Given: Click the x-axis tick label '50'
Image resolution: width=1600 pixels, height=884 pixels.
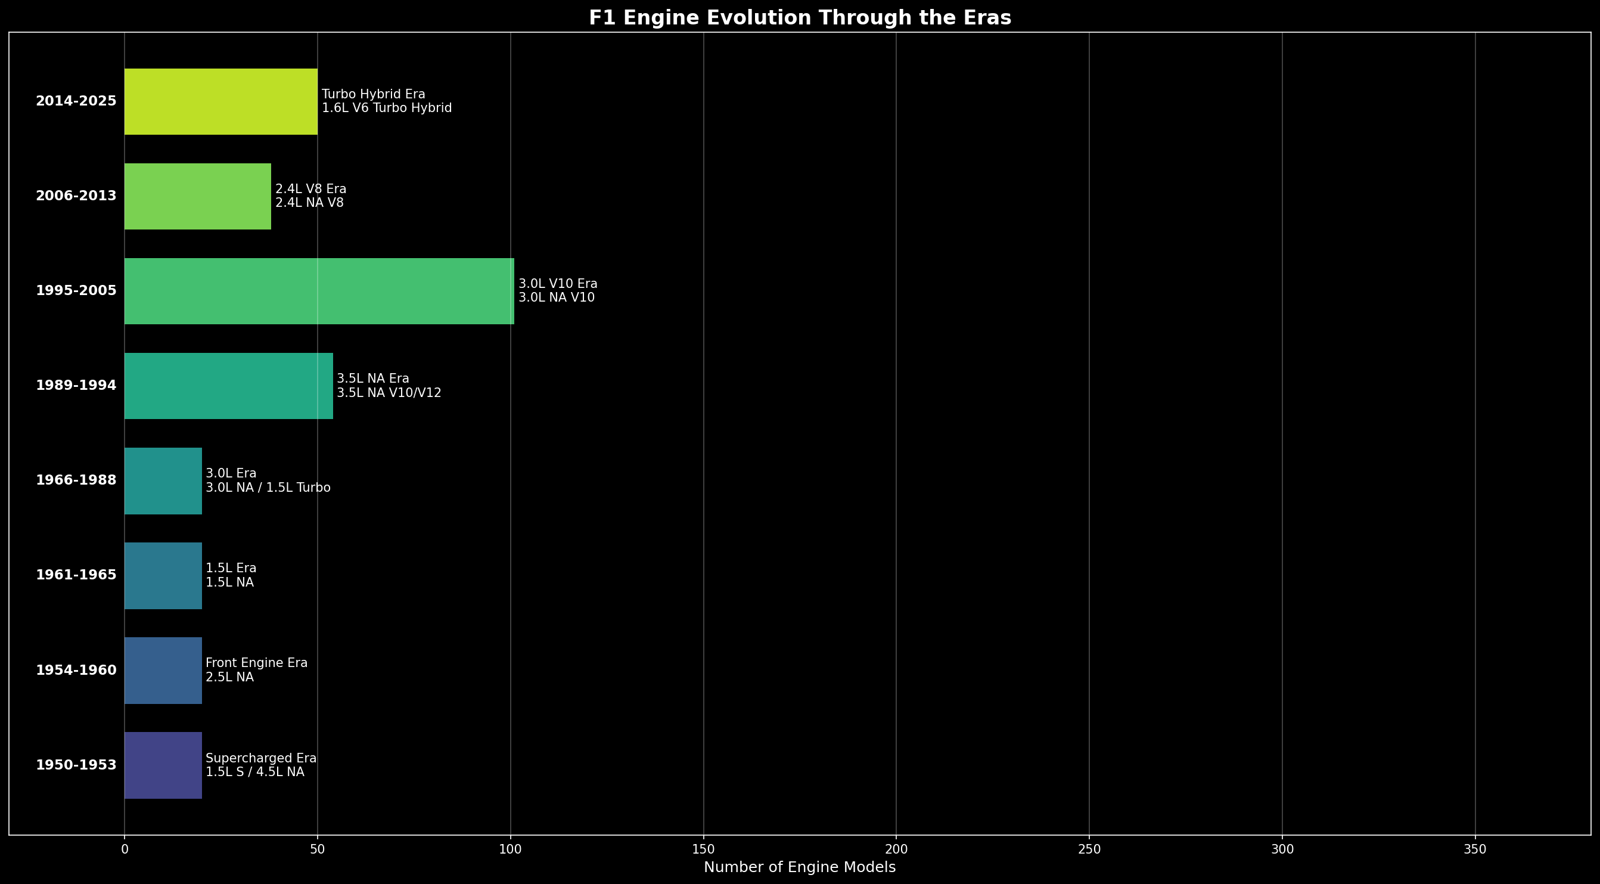Looking at the screenshot, I should 318,849.
